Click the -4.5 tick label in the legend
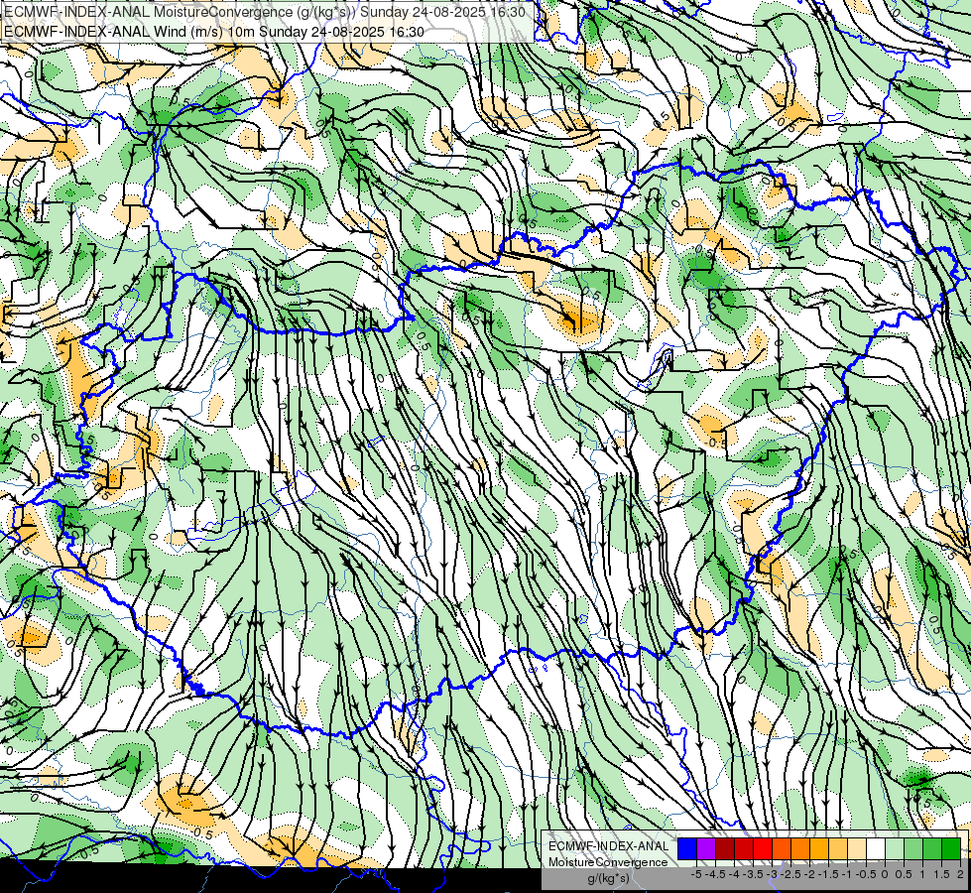Viewport: 971px width, 893px height. 715,874
